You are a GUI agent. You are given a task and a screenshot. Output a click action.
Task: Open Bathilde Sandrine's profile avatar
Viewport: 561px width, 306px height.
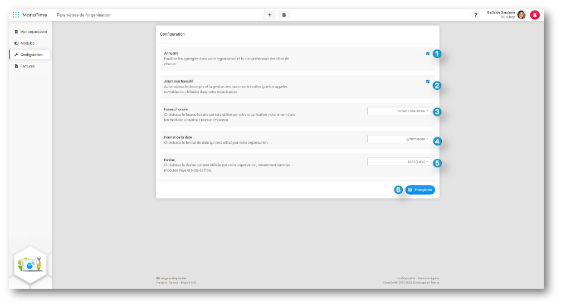[521, 14]
